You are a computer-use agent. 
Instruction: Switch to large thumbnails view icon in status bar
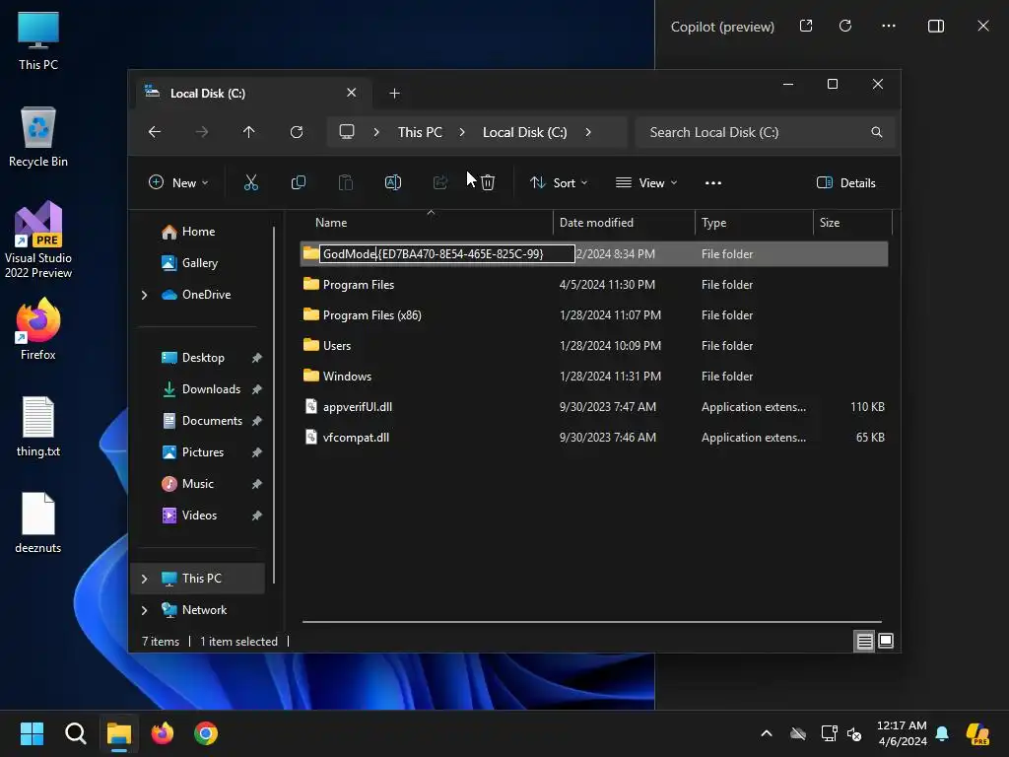[x=886, y=641]
